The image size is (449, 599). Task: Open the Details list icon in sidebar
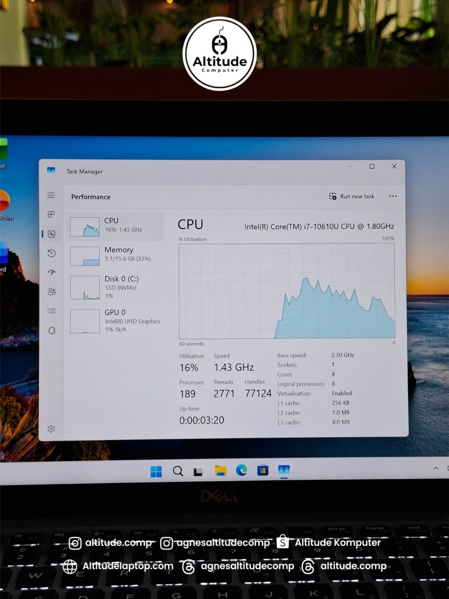click(52, 311)
